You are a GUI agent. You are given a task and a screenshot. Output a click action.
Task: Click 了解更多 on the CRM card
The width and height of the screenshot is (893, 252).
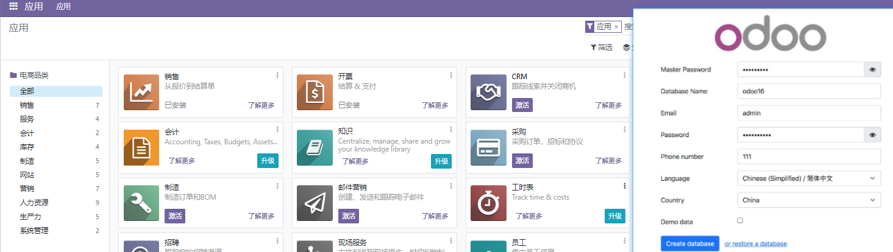pyautogui.click(x=608, y=105)
